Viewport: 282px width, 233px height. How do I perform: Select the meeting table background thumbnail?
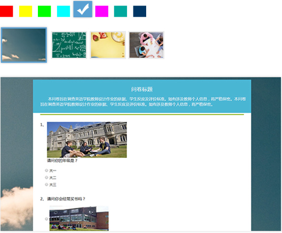pos(146,45)
